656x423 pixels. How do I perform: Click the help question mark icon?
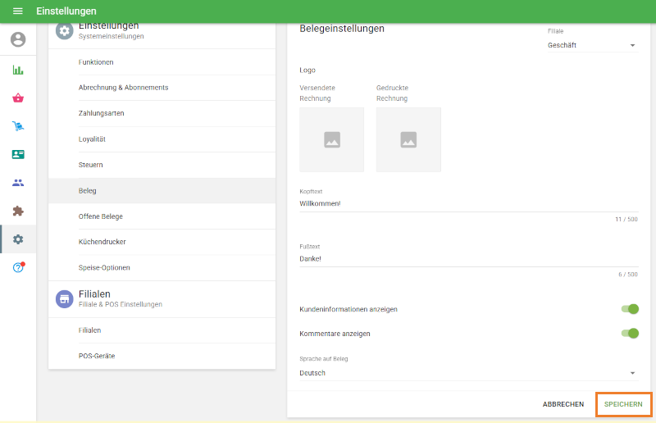[18, 268]
